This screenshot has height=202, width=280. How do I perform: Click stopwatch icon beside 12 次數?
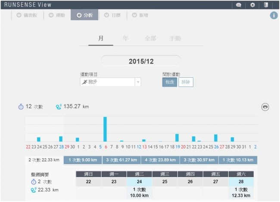21,107
